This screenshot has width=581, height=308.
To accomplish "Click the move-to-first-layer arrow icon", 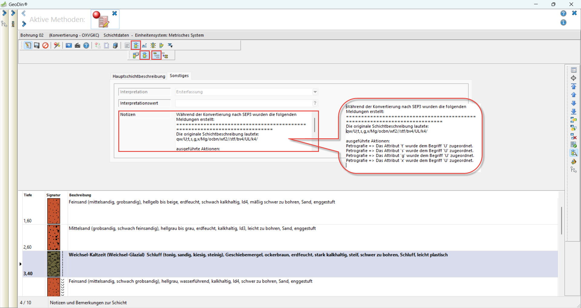I will 573,87.
